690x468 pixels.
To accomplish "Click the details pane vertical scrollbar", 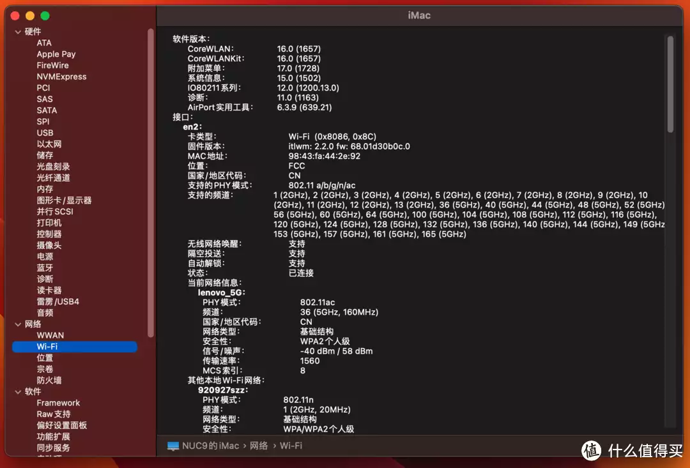I will tap(670, 84).
